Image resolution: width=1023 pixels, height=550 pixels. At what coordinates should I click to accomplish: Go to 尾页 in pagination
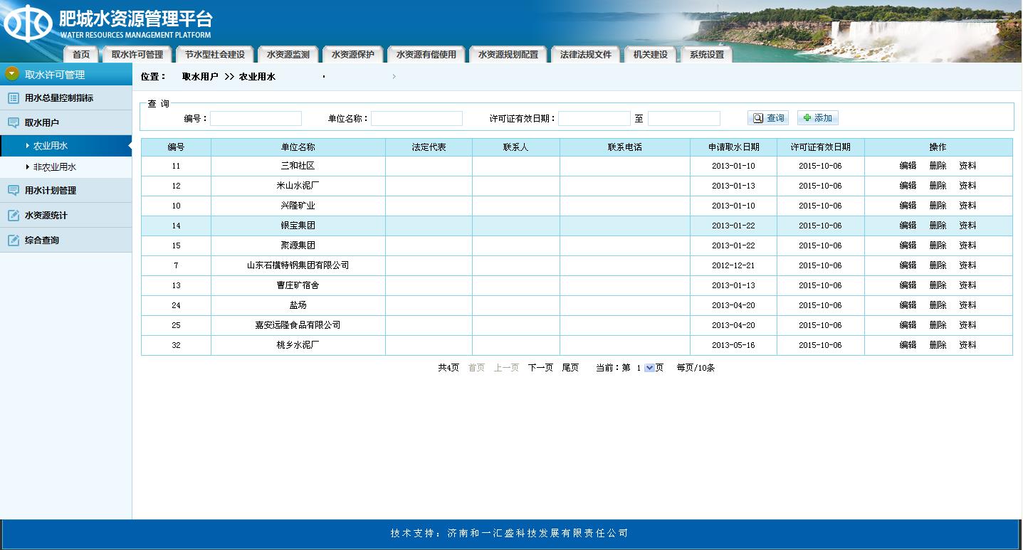tap(570, 368)
